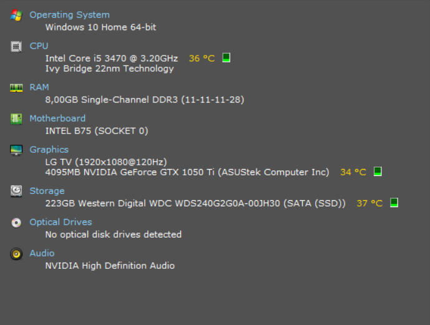Click the green CPU temperature status icon

(227, 57)
